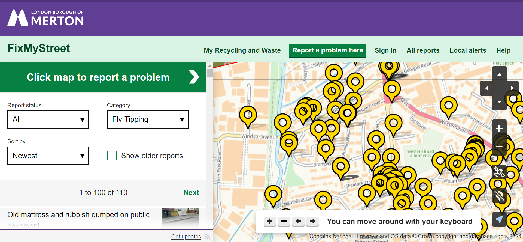Click the FixMyStreet site title
This screenshot has width=523, height=242.
[x=39, y=48]
